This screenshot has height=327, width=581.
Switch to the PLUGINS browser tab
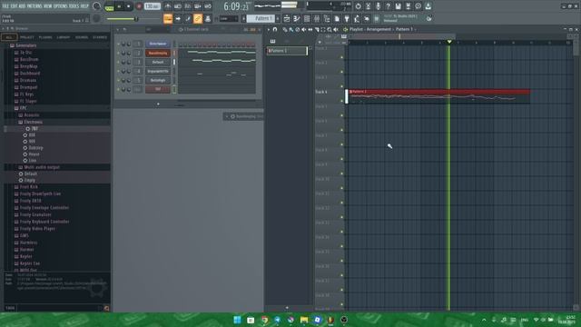(45, 37)
